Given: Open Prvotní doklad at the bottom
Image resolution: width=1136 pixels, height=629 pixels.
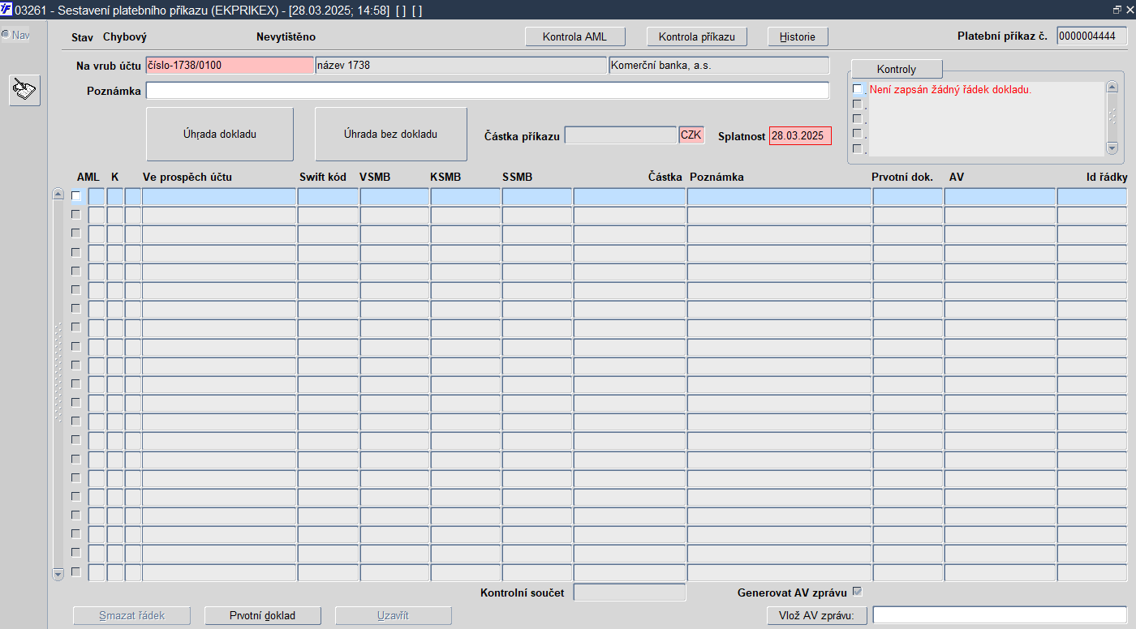Looking at the screenshot, I should pyautogui.click(x=263, y=615).
